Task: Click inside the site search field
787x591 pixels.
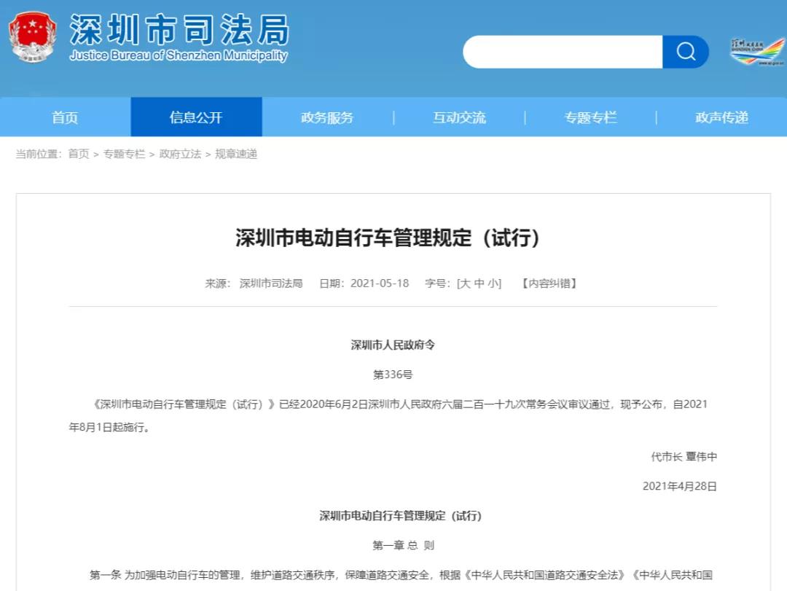Action: coord(563,52)
